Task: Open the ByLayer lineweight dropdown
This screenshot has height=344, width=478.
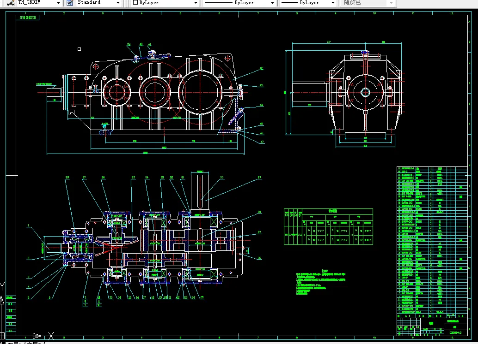Action: pyautogui.click(x=333, y=3)
